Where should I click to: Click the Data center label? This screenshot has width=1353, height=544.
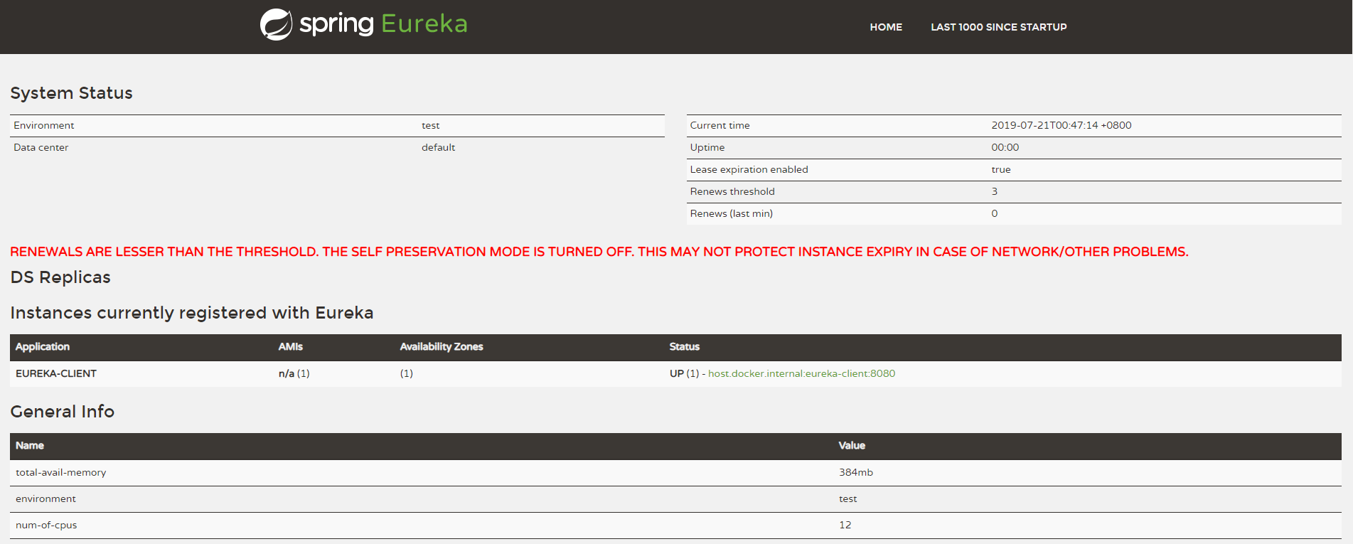point(41,147)
